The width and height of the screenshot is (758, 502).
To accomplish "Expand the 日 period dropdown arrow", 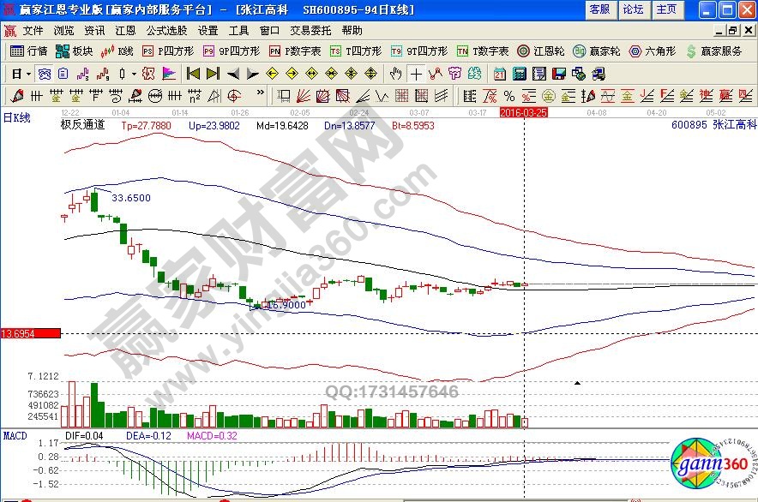I will (28, 73).
